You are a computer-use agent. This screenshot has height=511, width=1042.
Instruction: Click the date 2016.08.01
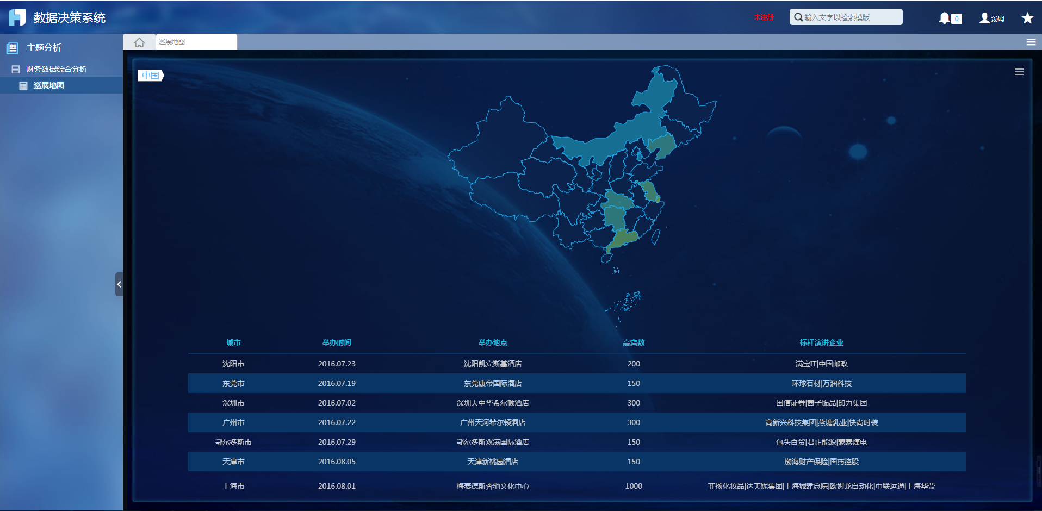point(337,486)
